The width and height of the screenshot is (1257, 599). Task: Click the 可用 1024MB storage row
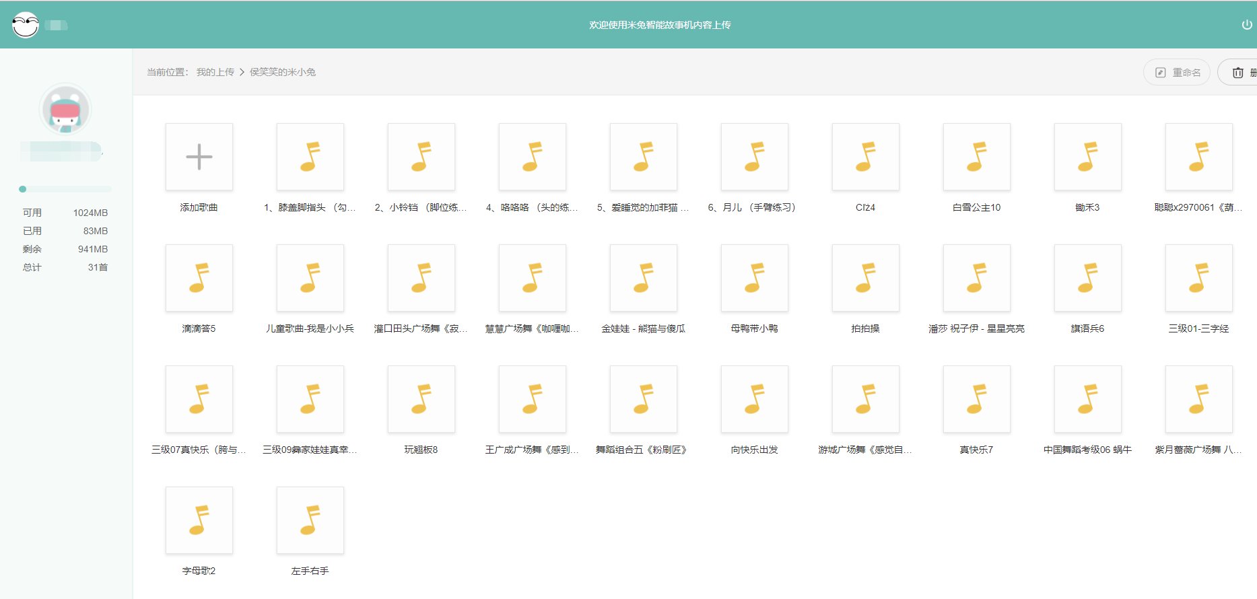[65, 213]
